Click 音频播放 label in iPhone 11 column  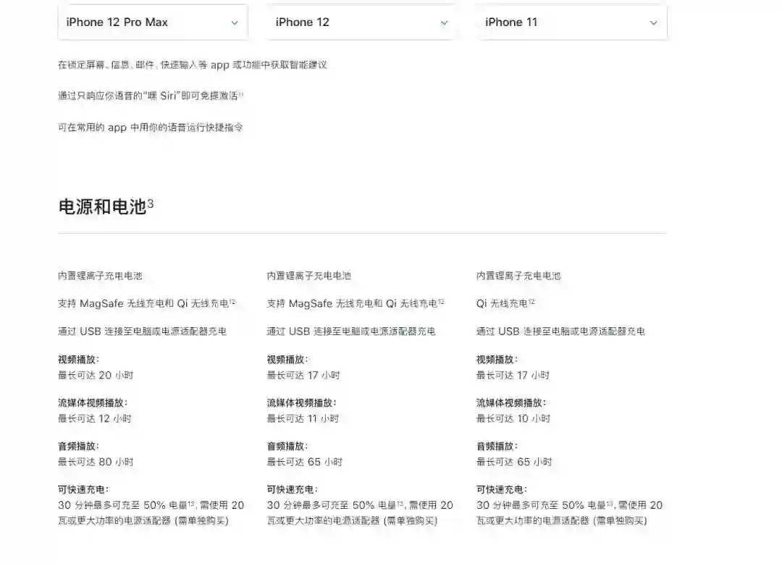click(497, 446)
